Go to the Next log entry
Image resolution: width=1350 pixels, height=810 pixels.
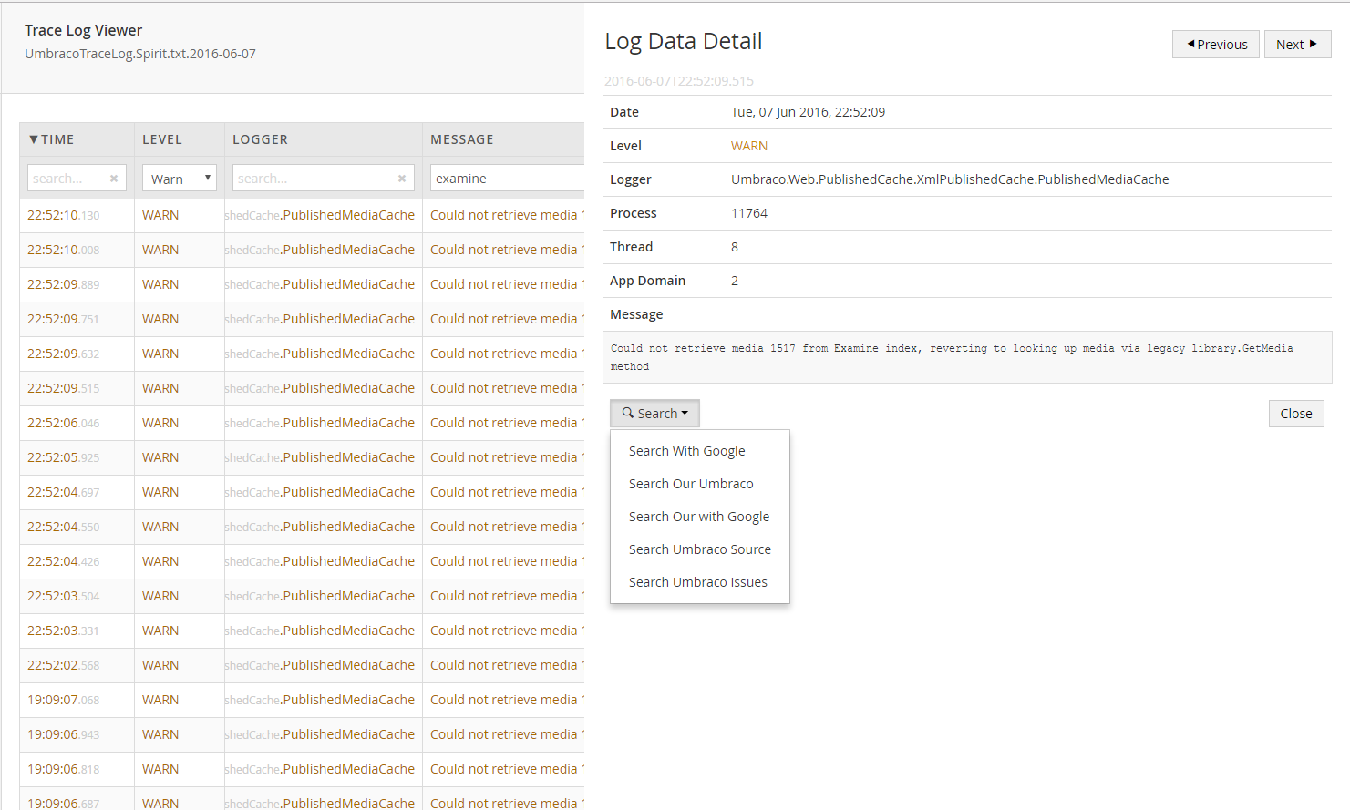(1297, 45)
